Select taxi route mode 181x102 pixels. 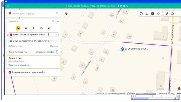pos(49,28)
